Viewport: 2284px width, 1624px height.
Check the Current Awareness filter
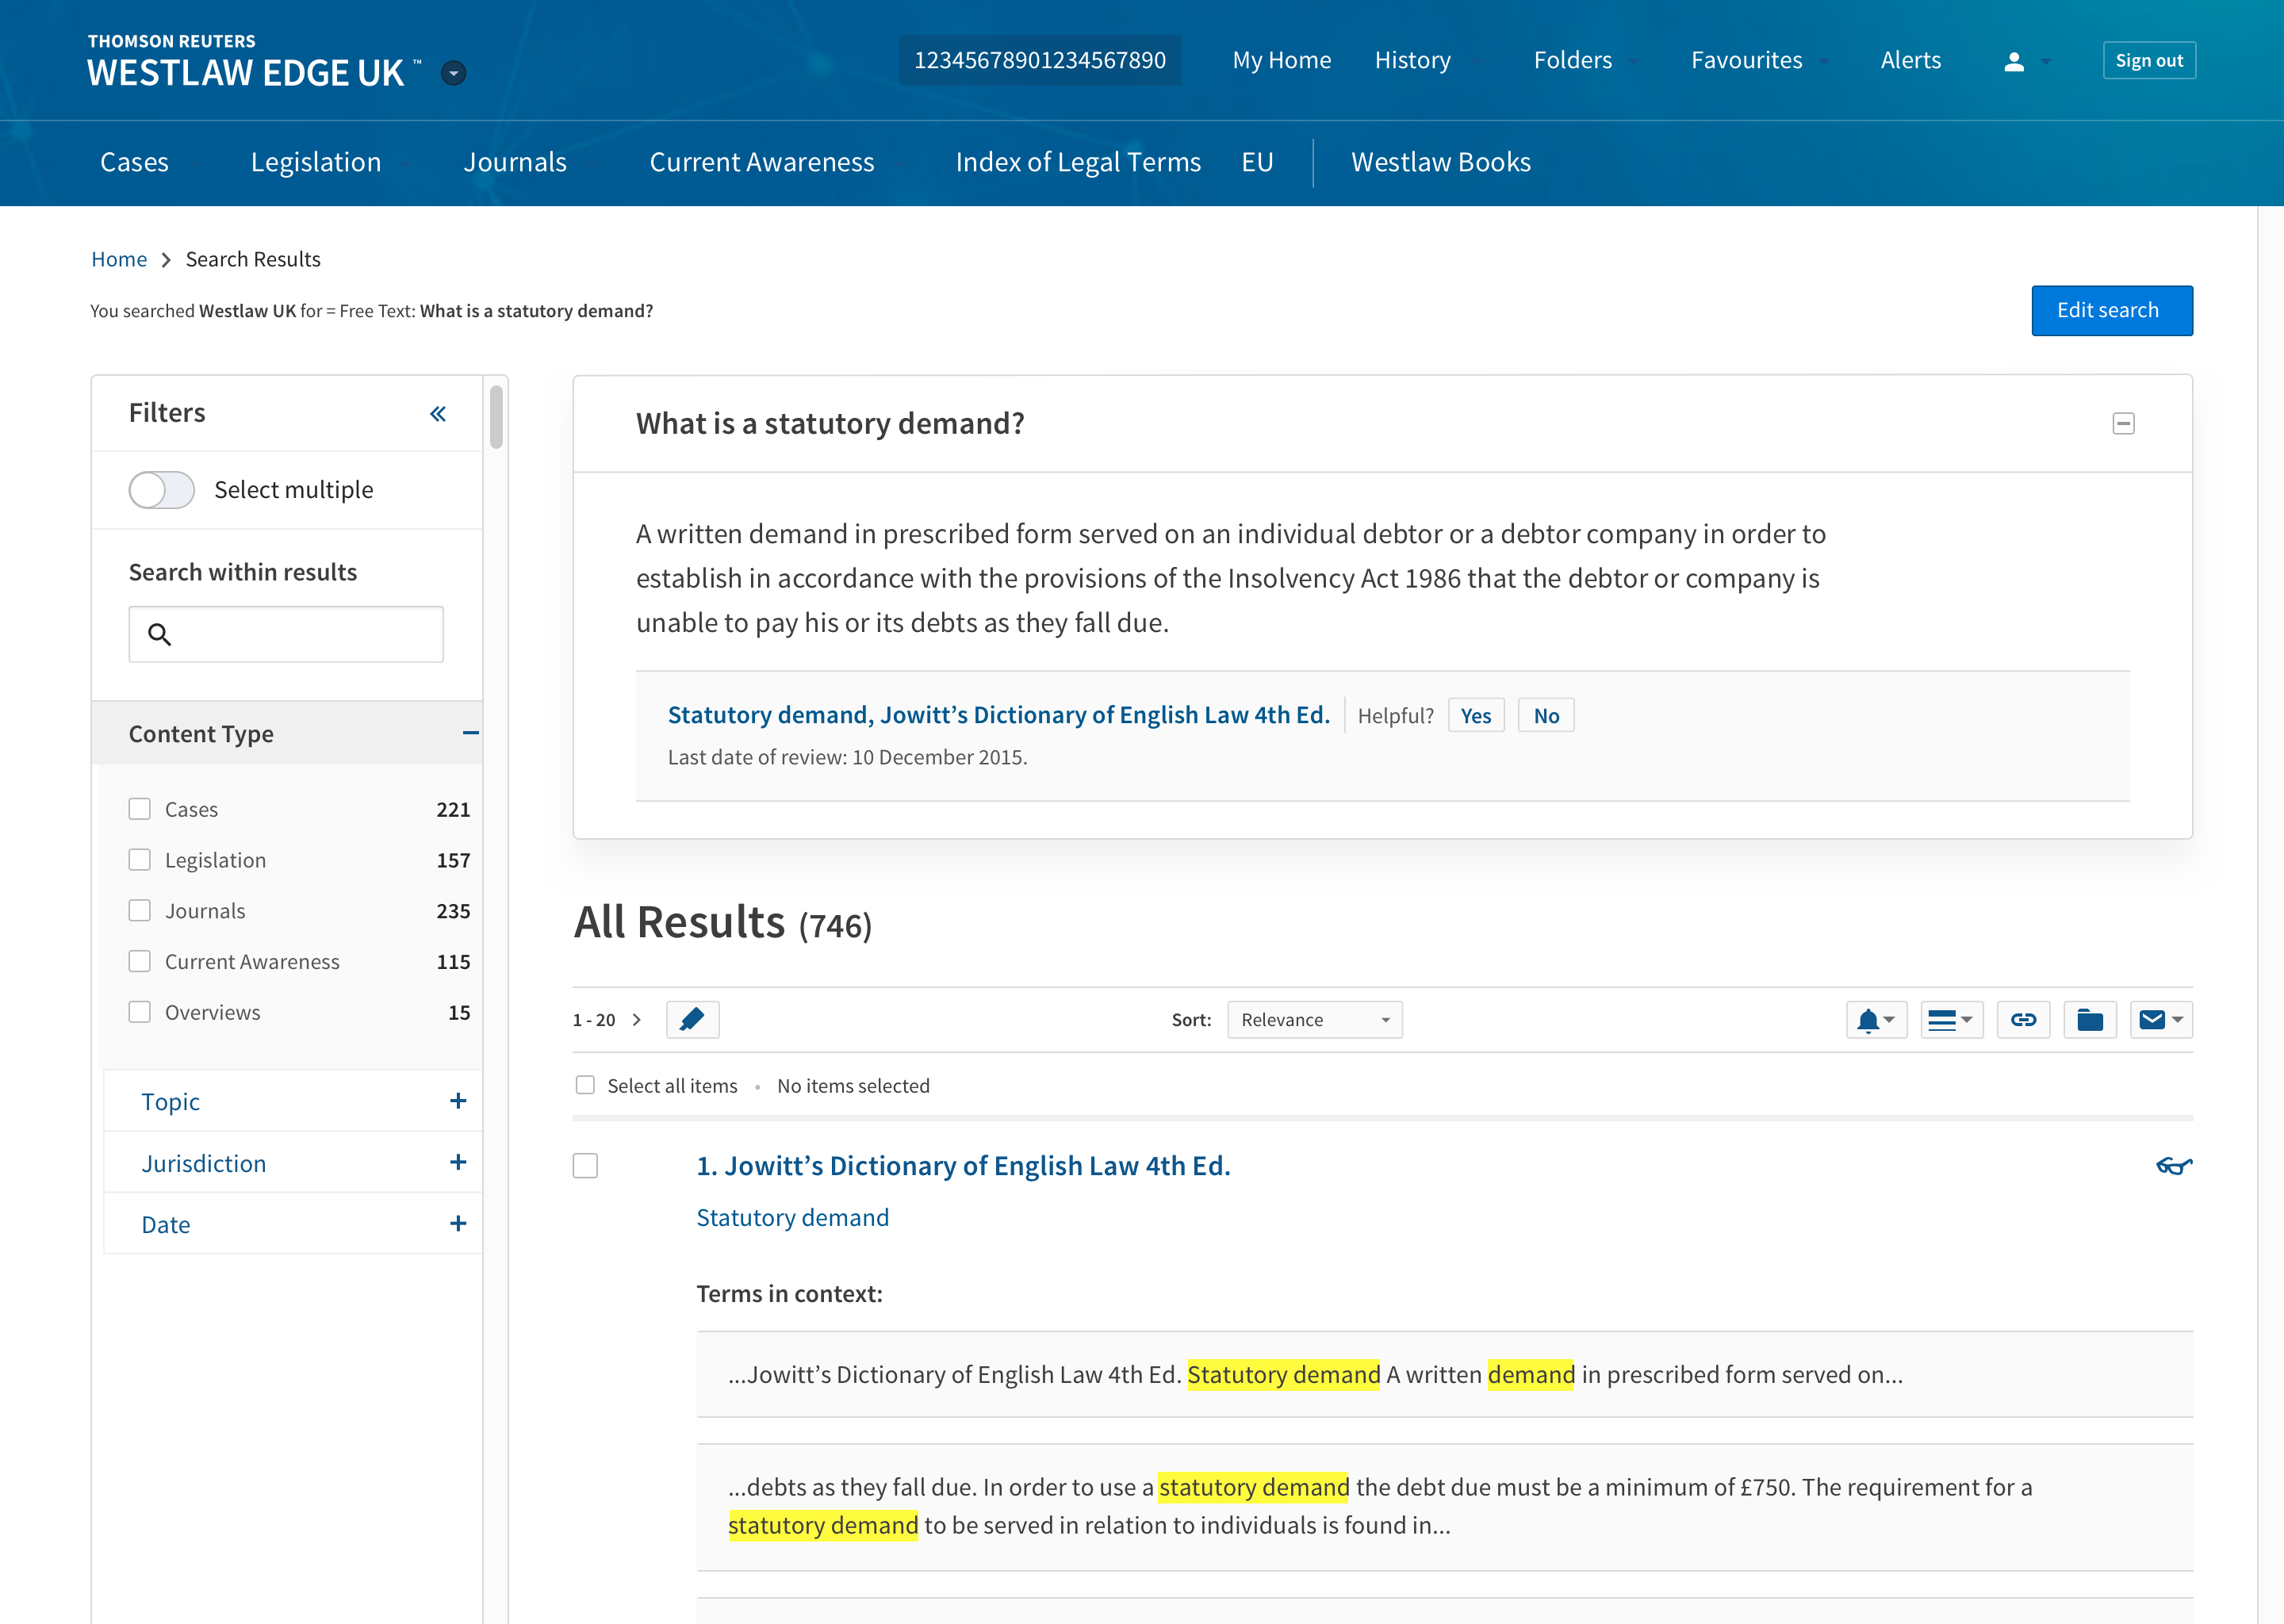(x=140, y=962)
